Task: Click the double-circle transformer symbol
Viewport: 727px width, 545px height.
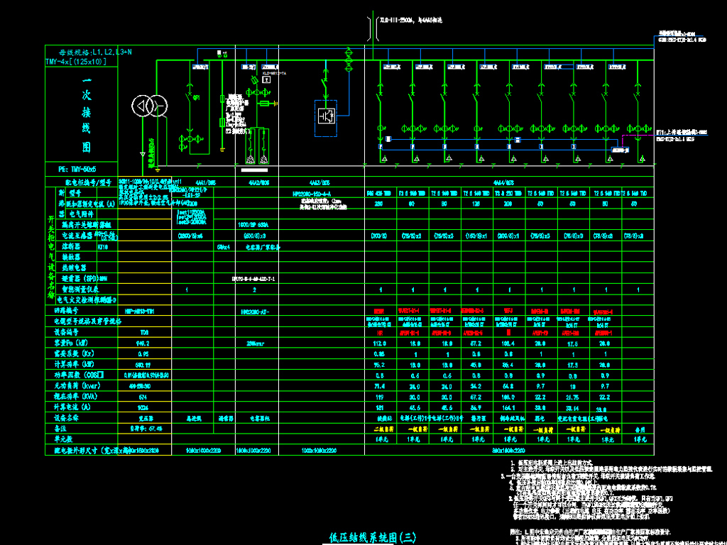Action: 150,106
